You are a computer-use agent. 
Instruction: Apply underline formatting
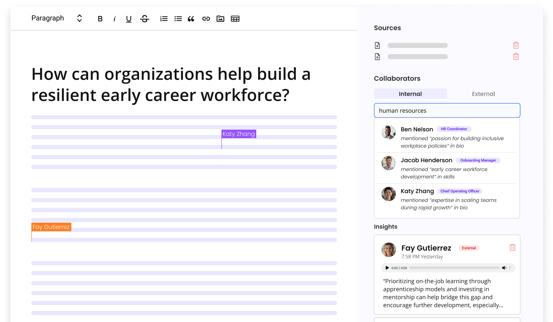pyautogui.click(x=129, y=19)
